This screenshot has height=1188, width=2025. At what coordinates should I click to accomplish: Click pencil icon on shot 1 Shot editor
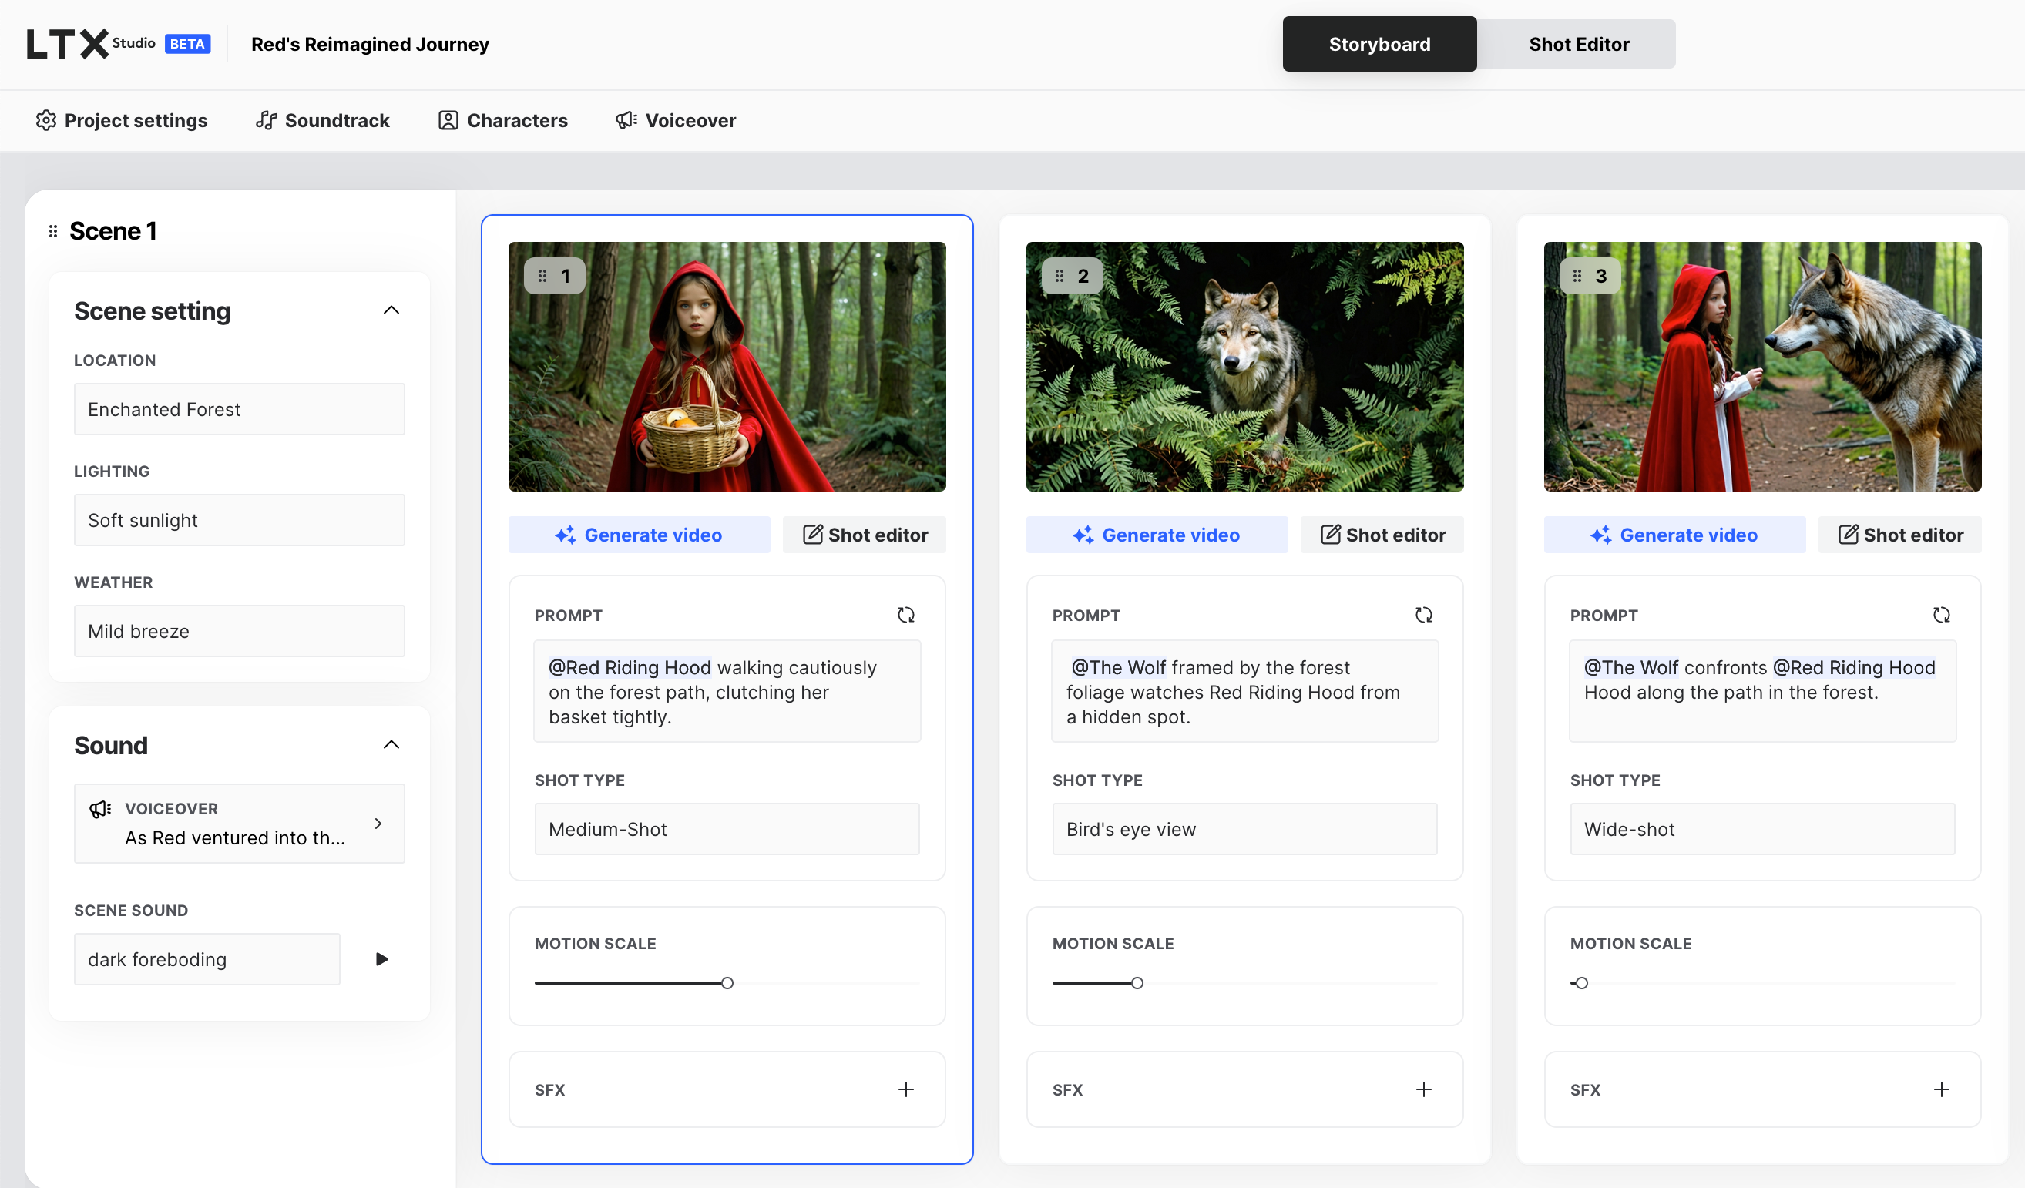tap(812, 535)
